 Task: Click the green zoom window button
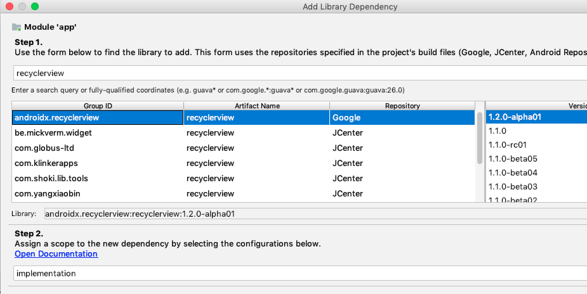point(35,6)
